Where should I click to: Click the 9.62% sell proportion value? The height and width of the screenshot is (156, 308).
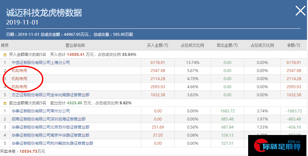126,103
